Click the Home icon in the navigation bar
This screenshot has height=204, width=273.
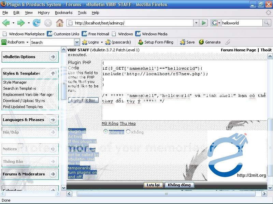60,23
